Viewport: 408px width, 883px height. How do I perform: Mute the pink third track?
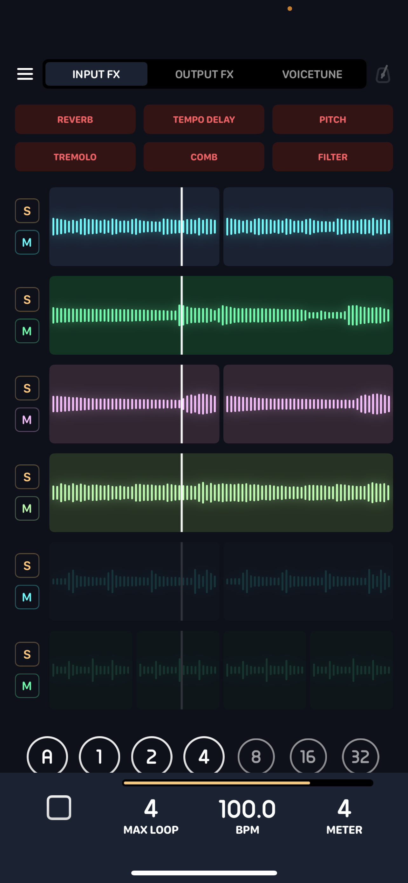click(x=27, y=420)
